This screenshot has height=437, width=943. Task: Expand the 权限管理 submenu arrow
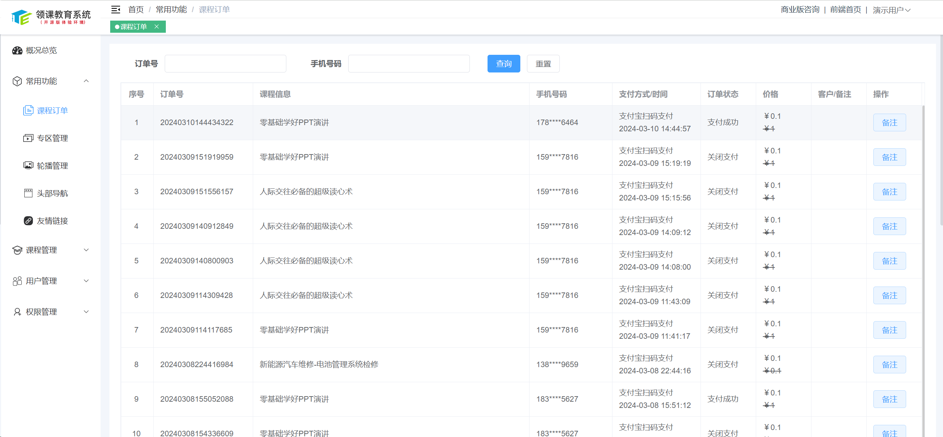86,312
